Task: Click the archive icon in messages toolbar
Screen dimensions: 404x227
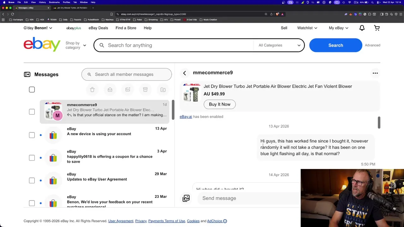Action: 145,90
